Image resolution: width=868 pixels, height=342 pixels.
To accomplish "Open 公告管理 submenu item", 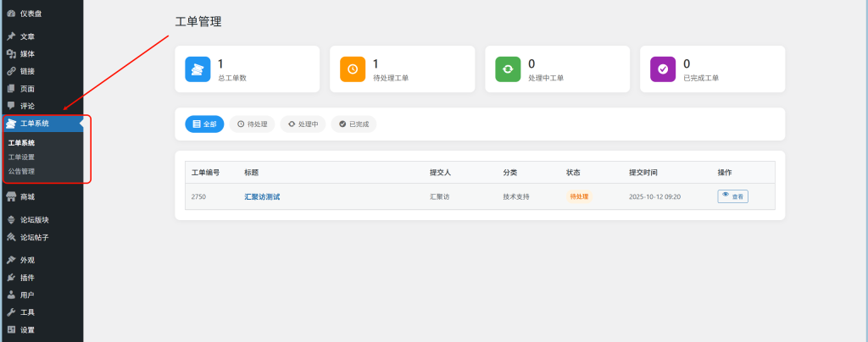I will pyautogui.click(x=21, y=171).
